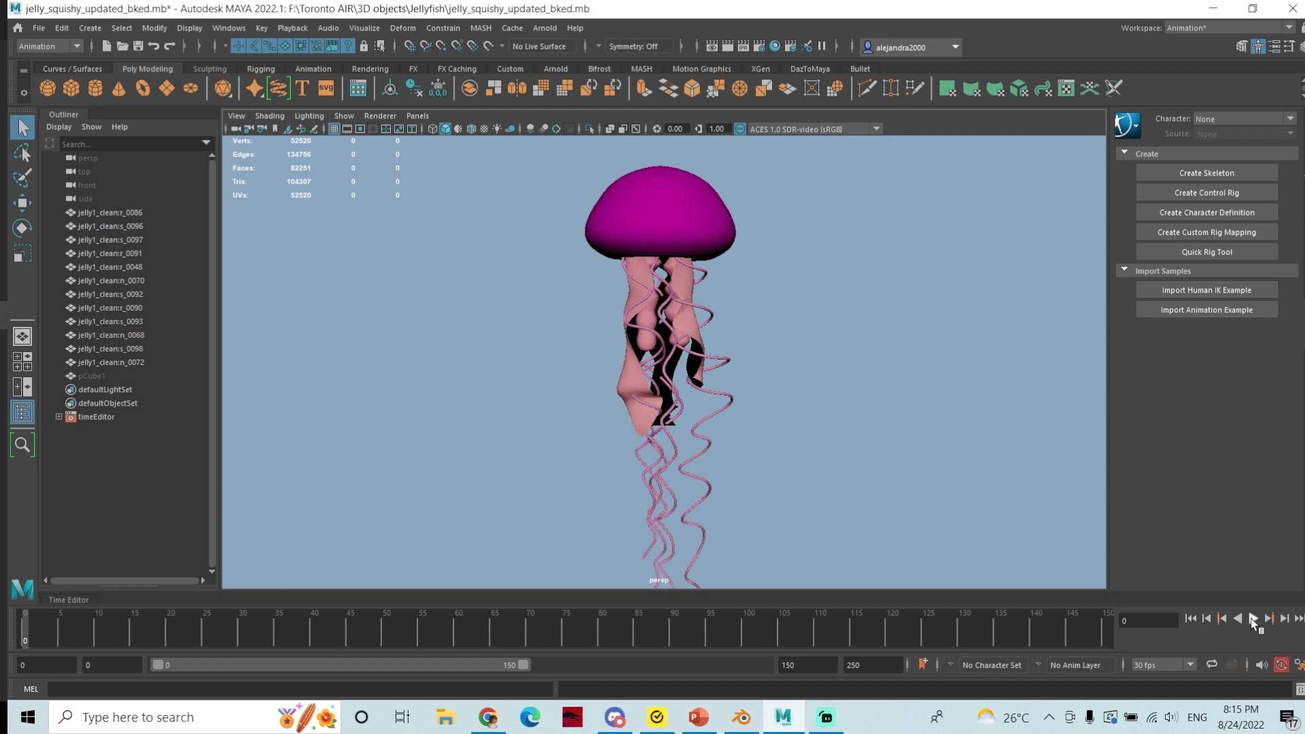
Task: Create a polygon cube from shelf
Action: [71, 88]
